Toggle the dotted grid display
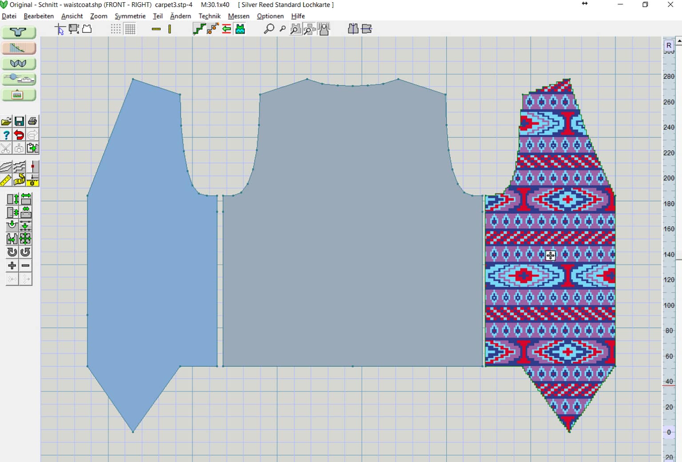682x462 pixels. [115, 29]
